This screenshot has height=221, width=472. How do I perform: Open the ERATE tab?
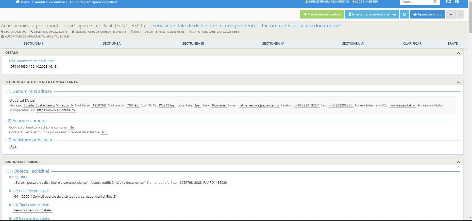tap(453, 44)
